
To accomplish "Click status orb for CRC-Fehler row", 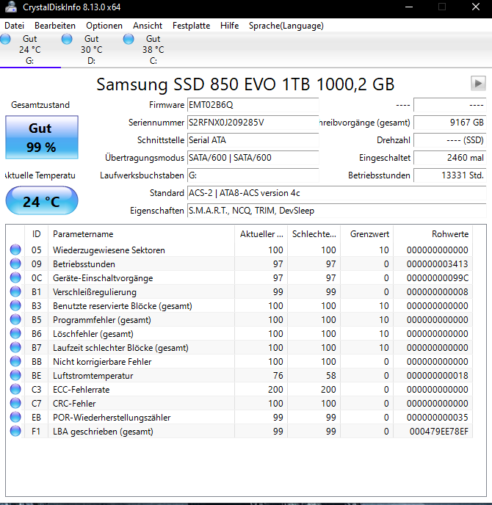I will 15,403.
